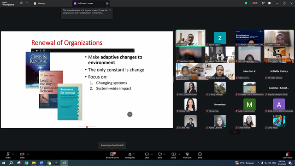Click the Renewal of Organizations slide title
The height and width of the screenshot is (166, 295).
pyautogui.click(x=67, y=43)
